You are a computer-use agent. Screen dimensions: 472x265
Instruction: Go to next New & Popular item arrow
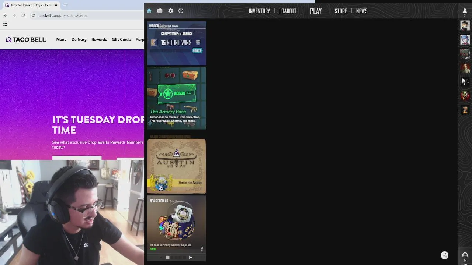(x=190, y=258)
